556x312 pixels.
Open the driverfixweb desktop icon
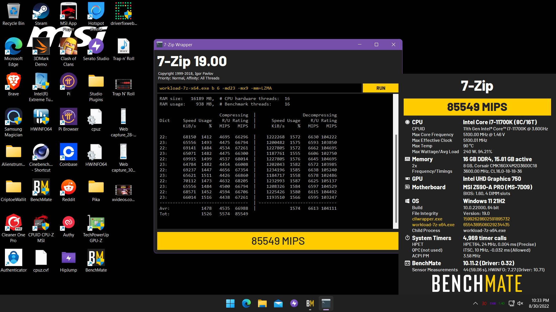pos(124,14)
